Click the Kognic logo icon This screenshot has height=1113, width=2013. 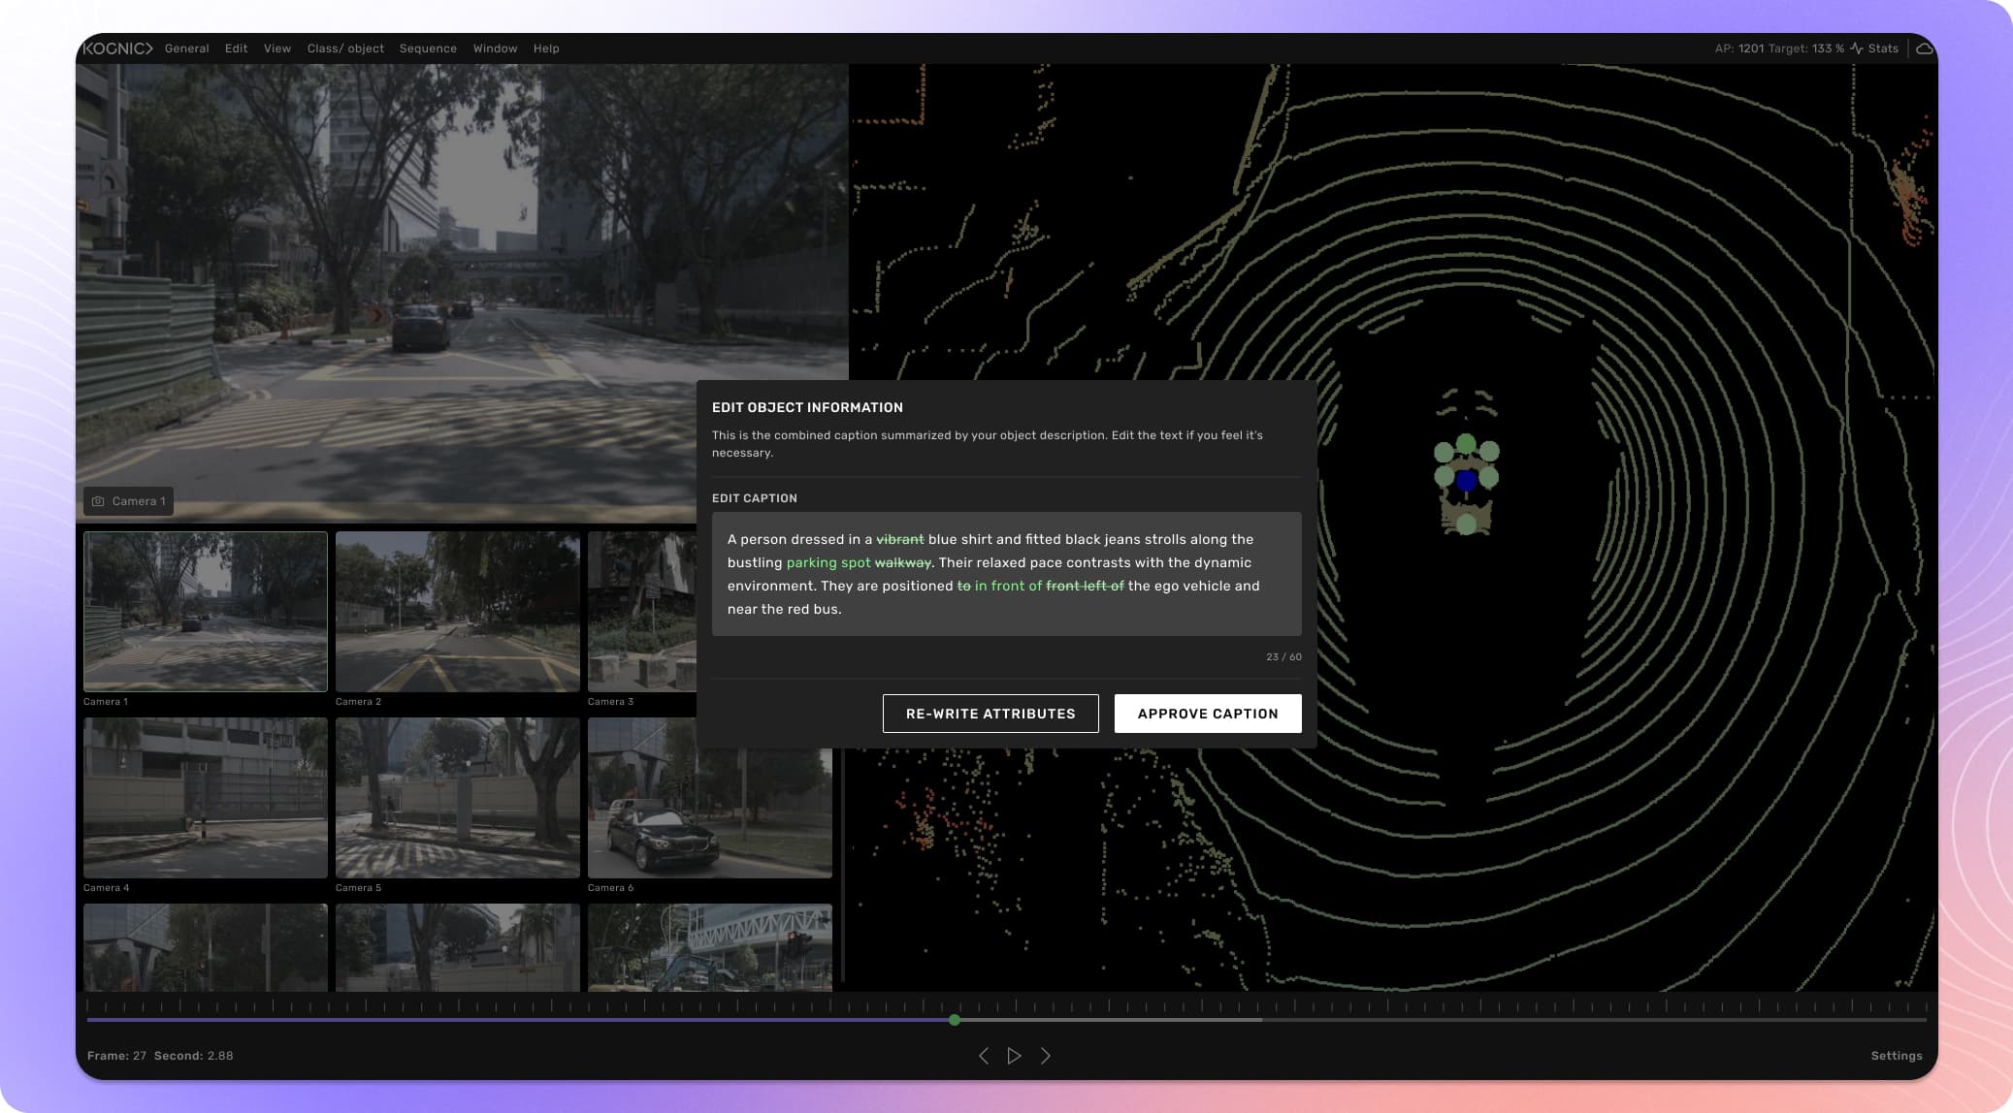click(117, 48)
